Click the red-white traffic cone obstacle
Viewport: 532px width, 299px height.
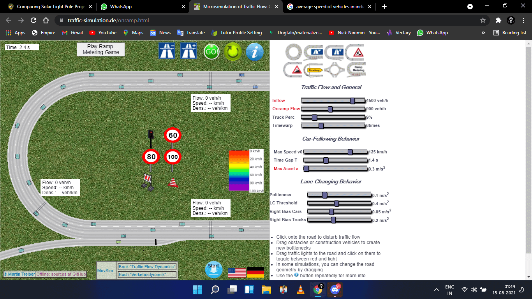[x=173, y=182]
